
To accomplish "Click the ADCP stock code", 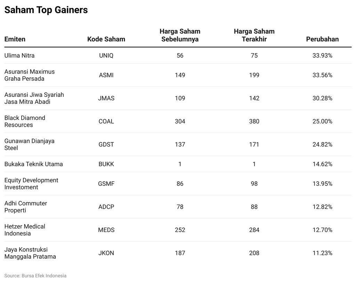I will pyautogui.click(x=106, y=207).
